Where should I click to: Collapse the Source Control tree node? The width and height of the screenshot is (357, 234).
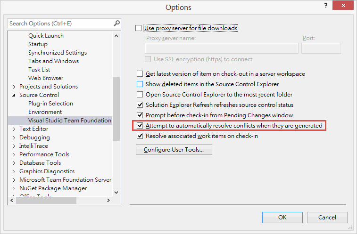[x=14, y=95]
